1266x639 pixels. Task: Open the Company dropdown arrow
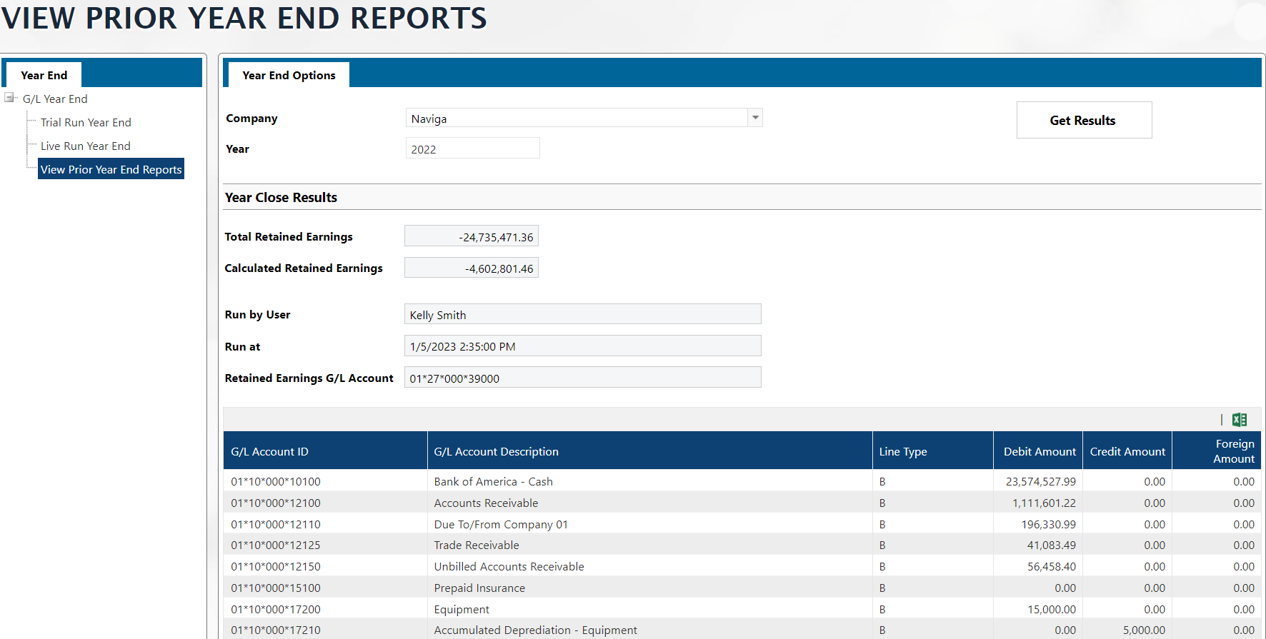[754, 118]
